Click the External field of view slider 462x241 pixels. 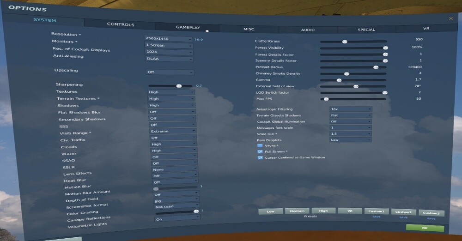[353, 86]
